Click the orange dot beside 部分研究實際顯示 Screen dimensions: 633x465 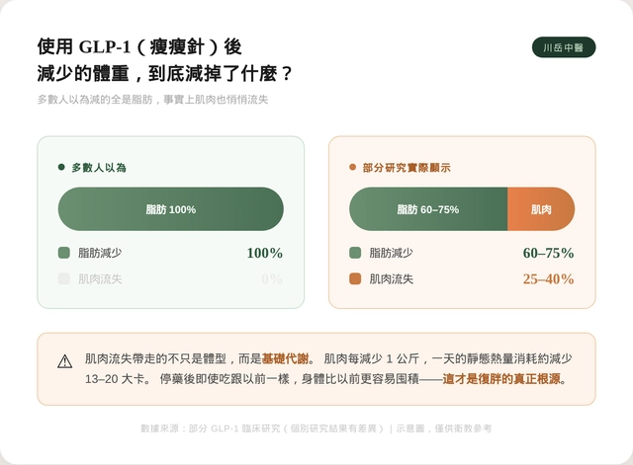(352, 168)
